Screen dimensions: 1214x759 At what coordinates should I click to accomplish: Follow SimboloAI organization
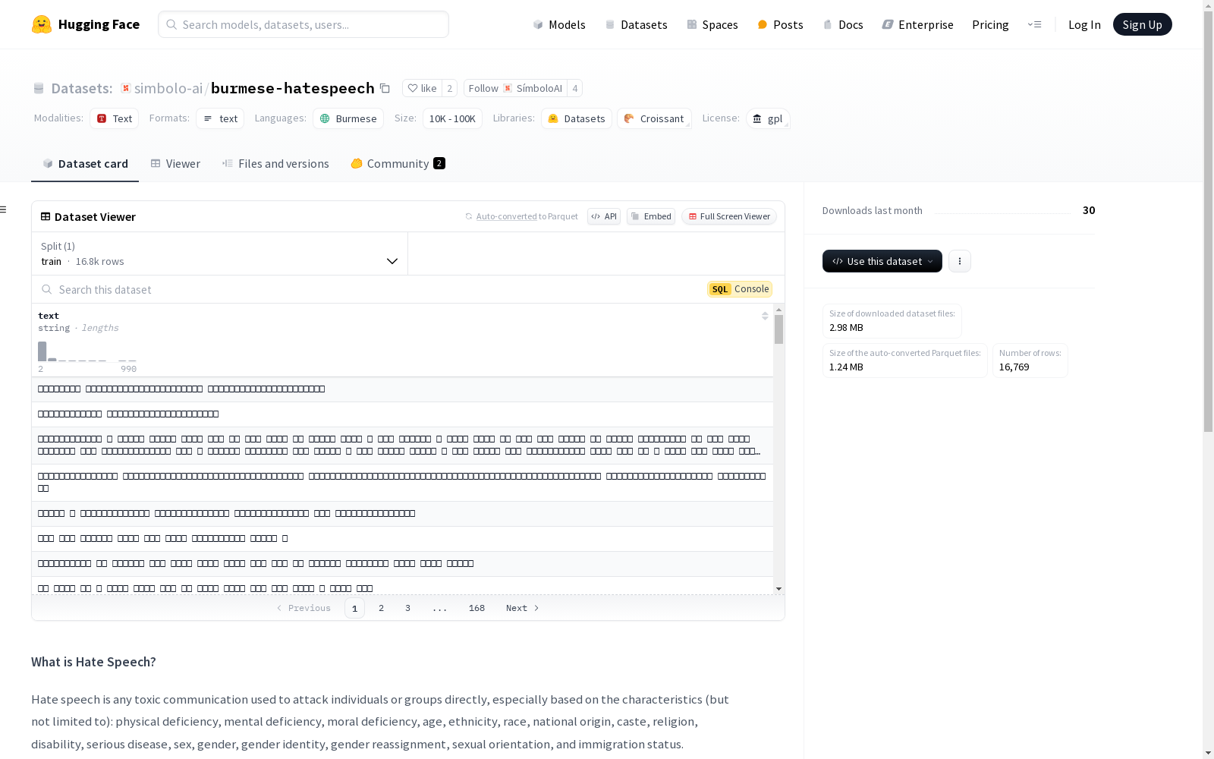click(515, 88)
